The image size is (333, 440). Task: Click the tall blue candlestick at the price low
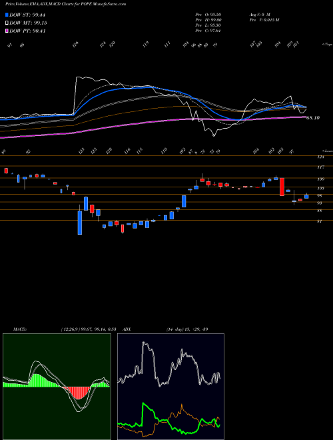80,222
